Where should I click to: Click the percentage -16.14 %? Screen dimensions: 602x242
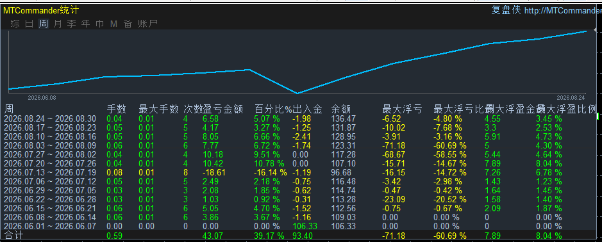point(271,173)
